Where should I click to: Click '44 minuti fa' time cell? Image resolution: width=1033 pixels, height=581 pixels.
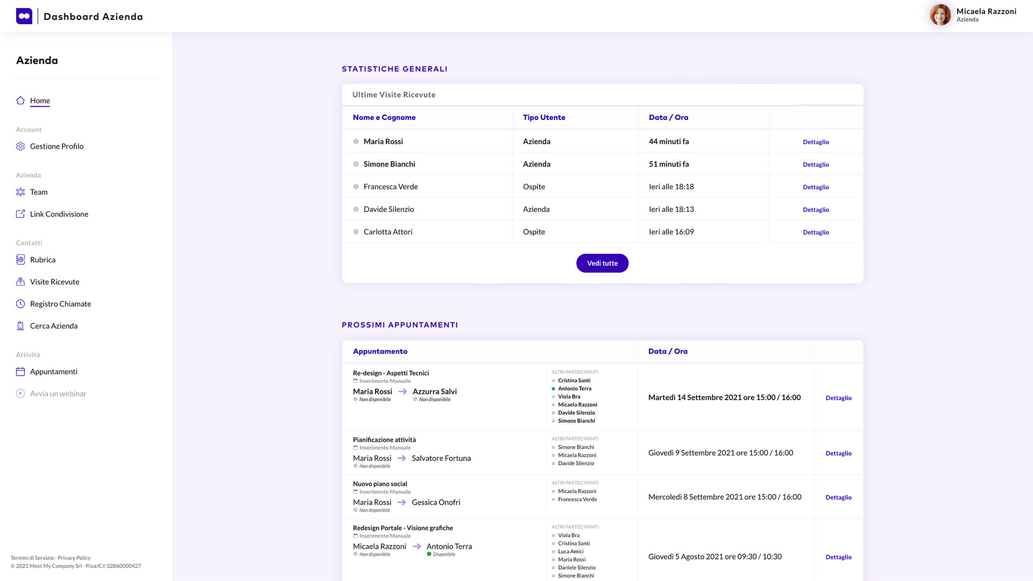pos(669,141)
